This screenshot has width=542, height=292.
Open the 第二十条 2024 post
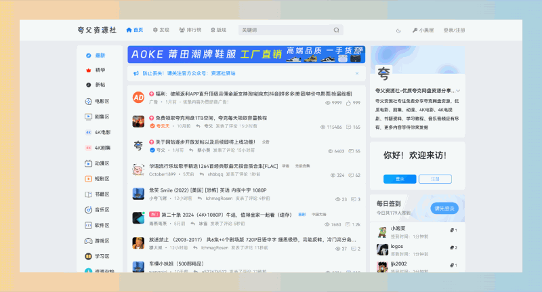227,215
